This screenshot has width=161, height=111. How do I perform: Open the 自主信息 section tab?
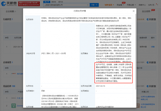click(x=147, y=11)
